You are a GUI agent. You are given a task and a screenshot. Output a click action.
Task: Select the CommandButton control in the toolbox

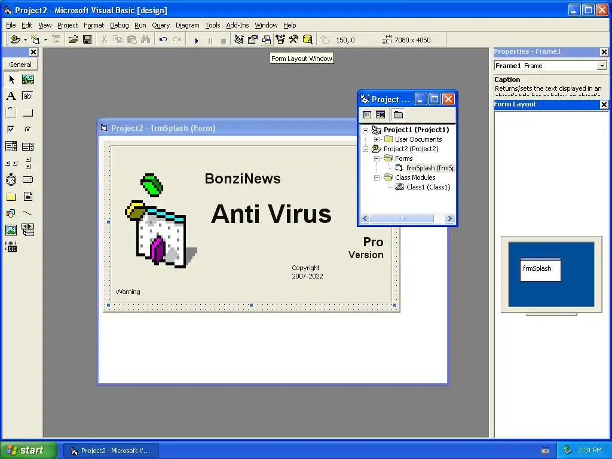click(x=27, y=113)
